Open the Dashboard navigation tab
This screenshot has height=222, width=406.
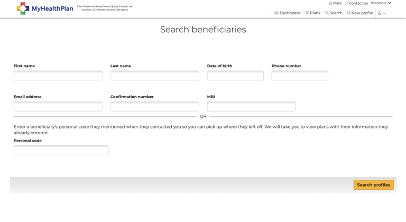tap(290, 13)
